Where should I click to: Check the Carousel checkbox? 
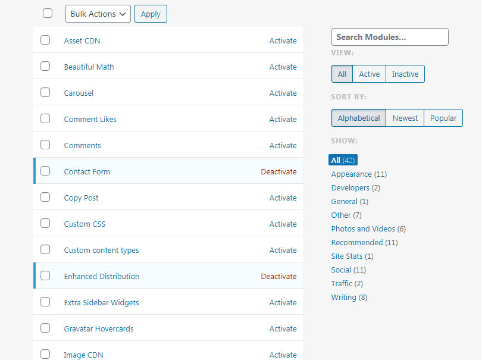pyautogui.click(x=45, y=92)
